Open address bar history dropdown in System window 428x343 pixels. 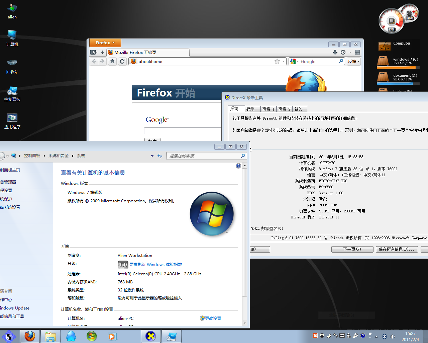(152, 156)
